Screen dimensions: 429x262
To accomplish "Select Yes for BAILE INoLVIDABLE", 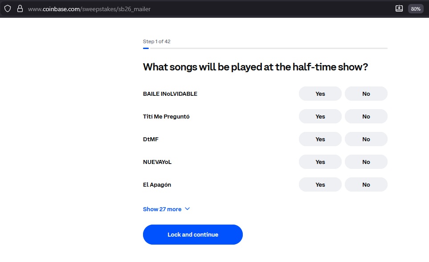I will (x=320, y=94).
